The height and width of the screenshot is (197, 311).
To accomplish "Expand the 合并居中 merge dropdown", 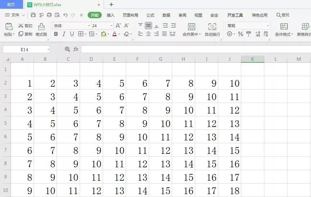I will click(x=200, y=34).
